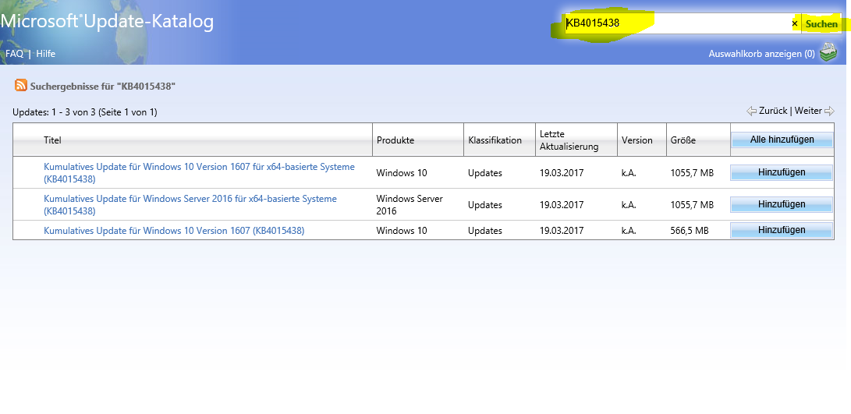Clear the search box with the × icon

pyautogui.click(x=795, y=24)
